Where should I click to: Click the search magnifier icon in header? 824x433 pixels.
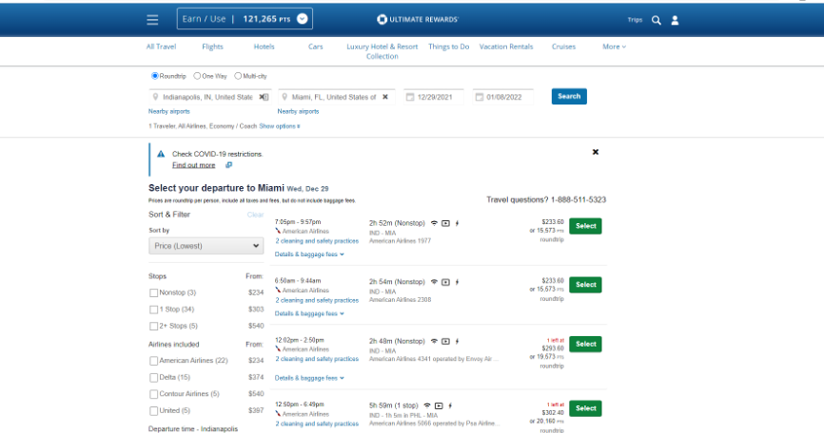click(x=657, y=20)
